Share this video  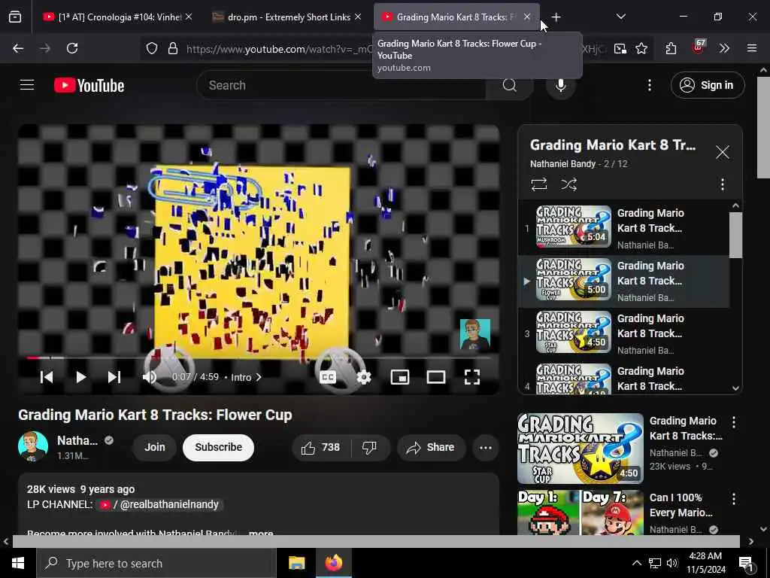click(431, 447)
